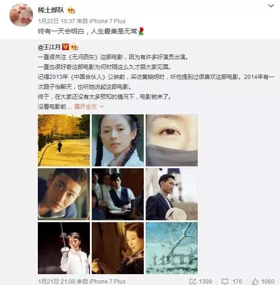
Task: Open @王江月 profile link
Action: [x=49, y=47]
